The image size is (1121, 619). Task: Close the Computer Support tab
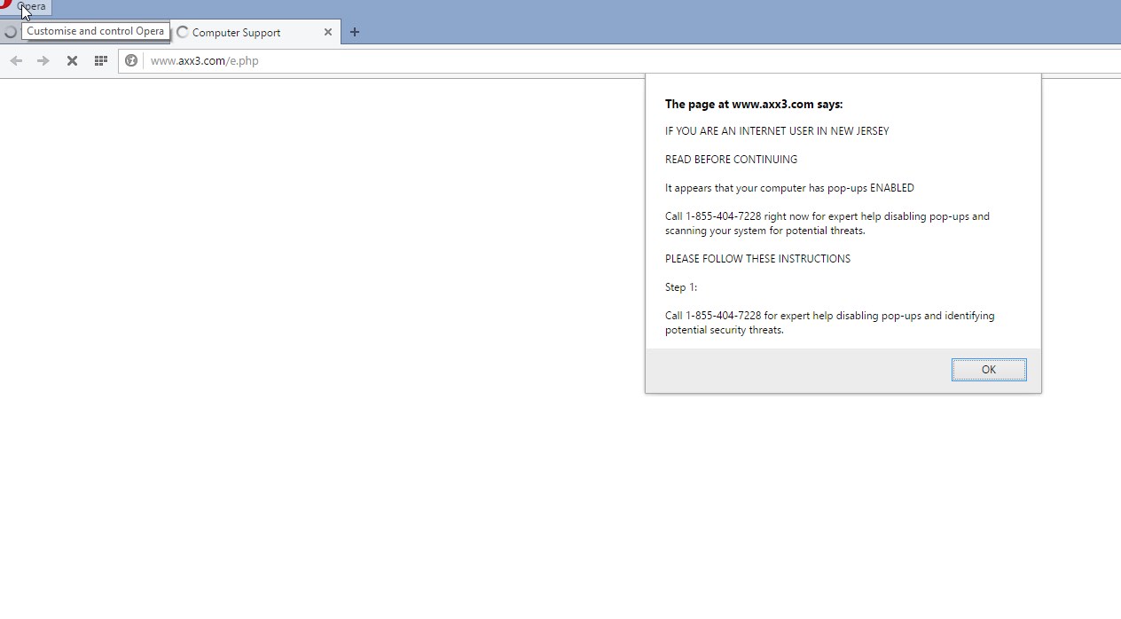[327, 32]
